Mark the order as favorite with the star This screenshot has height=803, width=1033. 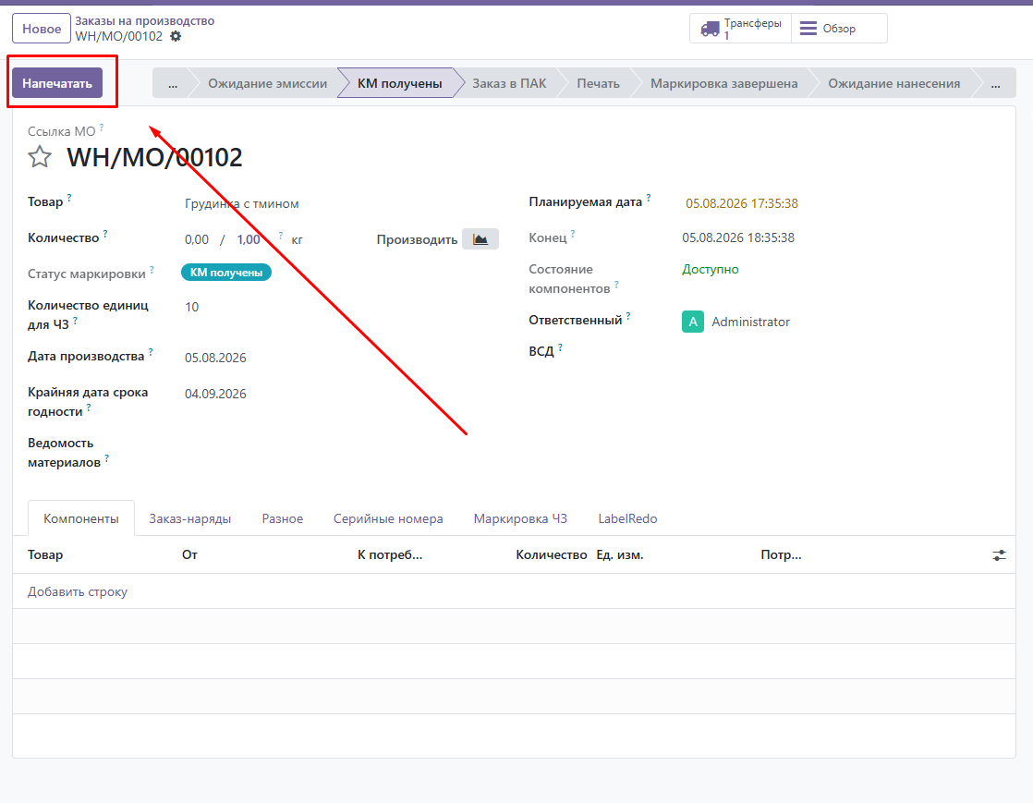click(40, 157)
